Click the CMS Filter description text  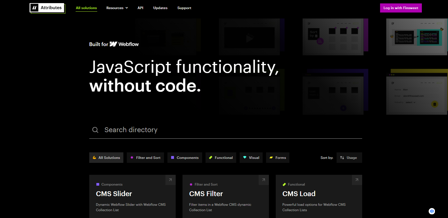[x=220, y=207]
